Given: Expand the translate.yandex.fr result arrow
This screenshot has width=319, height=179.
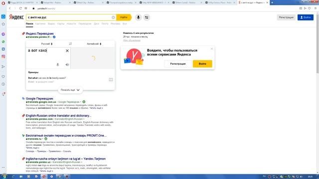Looking at the screenshot, I should pos(51,37).
